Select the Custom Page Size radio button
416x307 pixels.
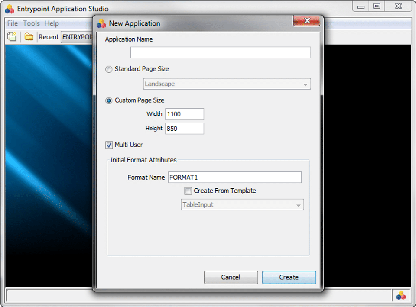[109, 100]
